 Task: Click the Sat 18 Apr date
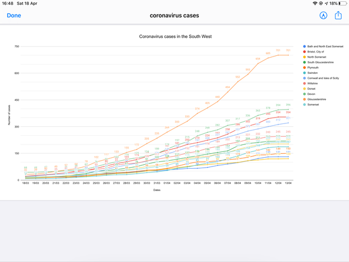(27, 3)
